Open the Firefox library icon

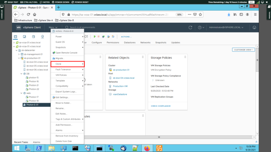235,15
